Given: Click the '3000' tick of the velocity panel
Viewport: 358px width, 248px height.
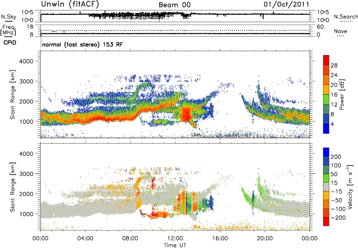Looking at the screenshot, I should click(x=26, y=174).
